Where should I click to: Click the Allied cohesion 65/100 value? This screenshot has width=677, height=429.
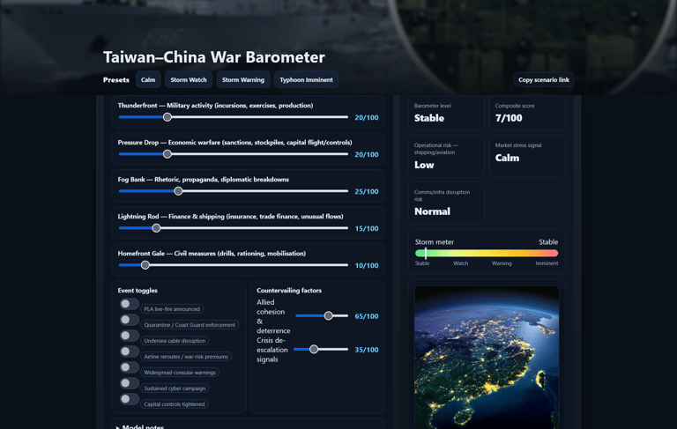(x=367, y=316)
